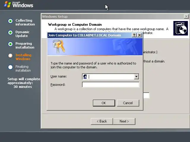The height and width of the screenshot is (142, 190).
Task: Click the keys icon in the dialog banner
Action: click(x=59, y=46)
